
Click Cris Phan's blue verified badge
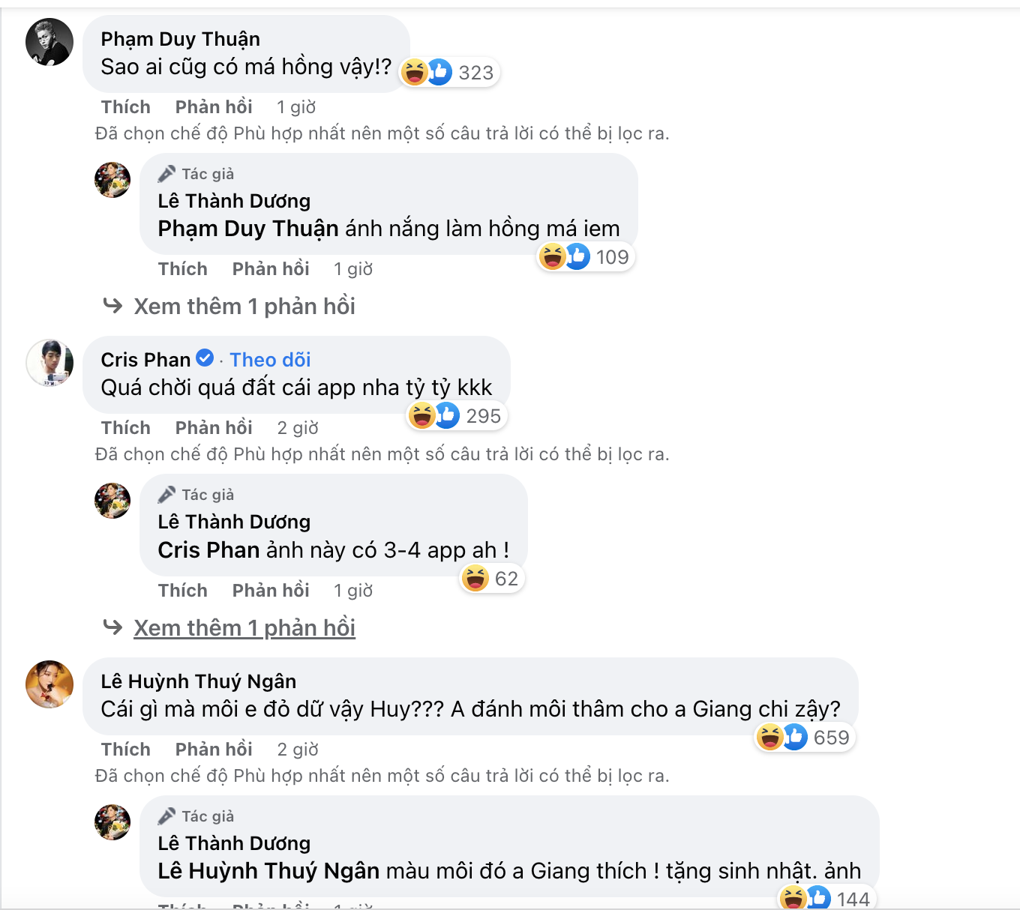point(205,358)
